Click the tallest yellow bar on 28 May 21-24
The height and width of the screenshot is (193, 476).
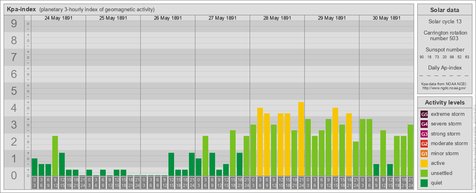301,139
